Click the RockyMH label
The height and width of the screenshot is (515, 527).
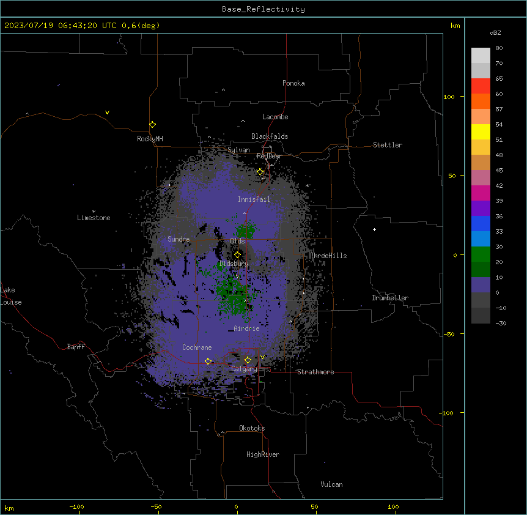[150, 139]
